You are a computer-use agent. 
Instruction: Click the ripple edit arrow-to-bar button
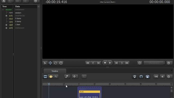pyautogui.click(x=156, y=76)
